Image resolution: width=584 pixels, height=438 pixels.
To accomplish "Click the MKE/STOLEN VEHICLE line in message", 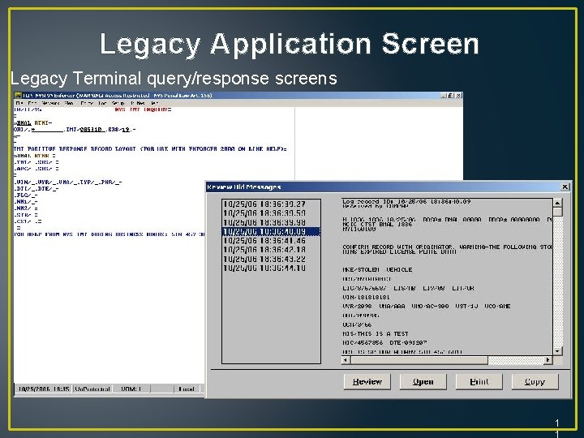I will click(377, 269).
